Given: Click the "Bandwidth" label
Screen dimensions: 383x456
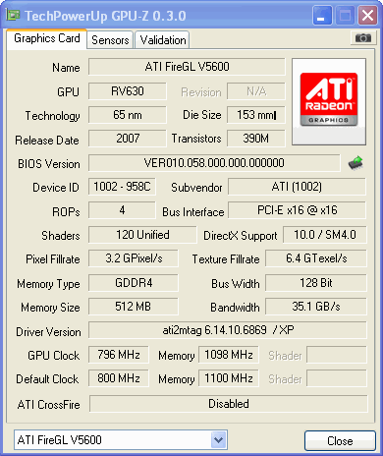Looking at the screenshot, I should pyautogui.click(x=235, y=308).
